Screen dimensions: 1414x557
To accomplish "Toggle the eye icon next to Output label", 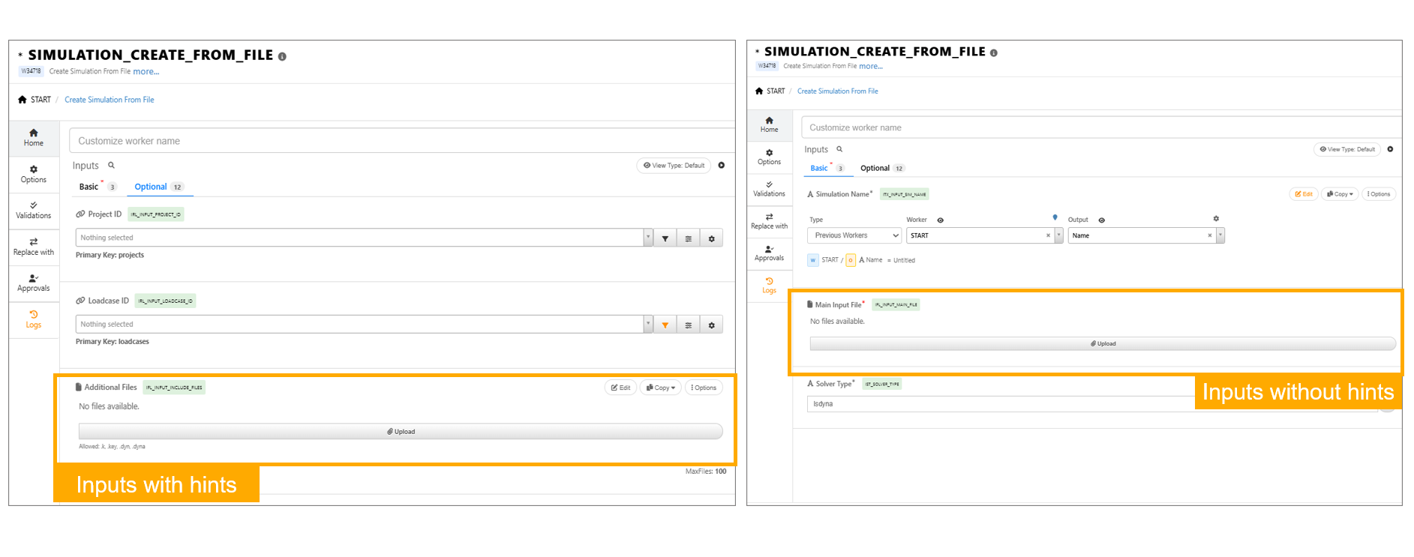I will [1101, 220].
